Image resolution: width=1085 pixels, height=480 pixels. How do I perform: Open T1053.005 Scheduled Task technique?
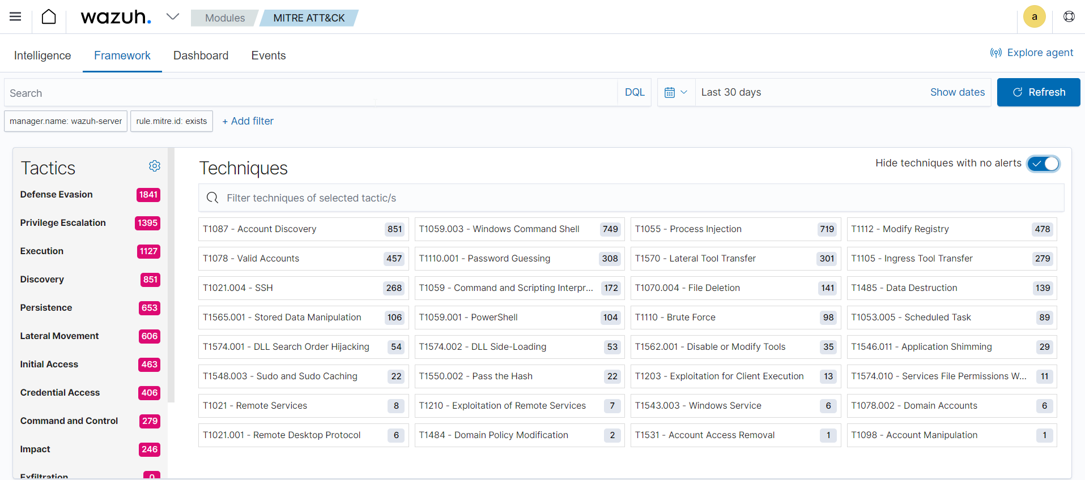tap(952, 318)
